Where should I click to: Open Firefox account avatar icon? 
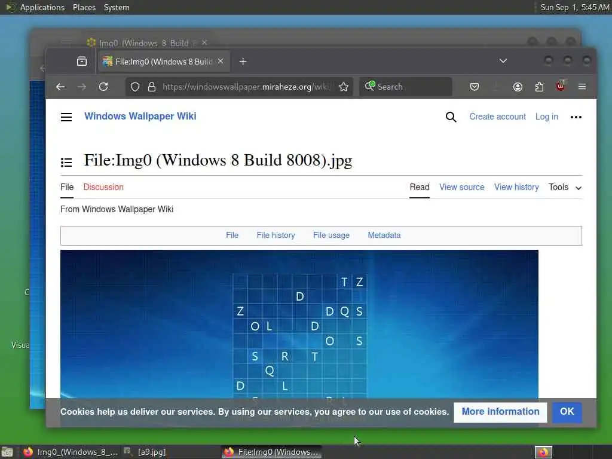(x=518, y=87)
